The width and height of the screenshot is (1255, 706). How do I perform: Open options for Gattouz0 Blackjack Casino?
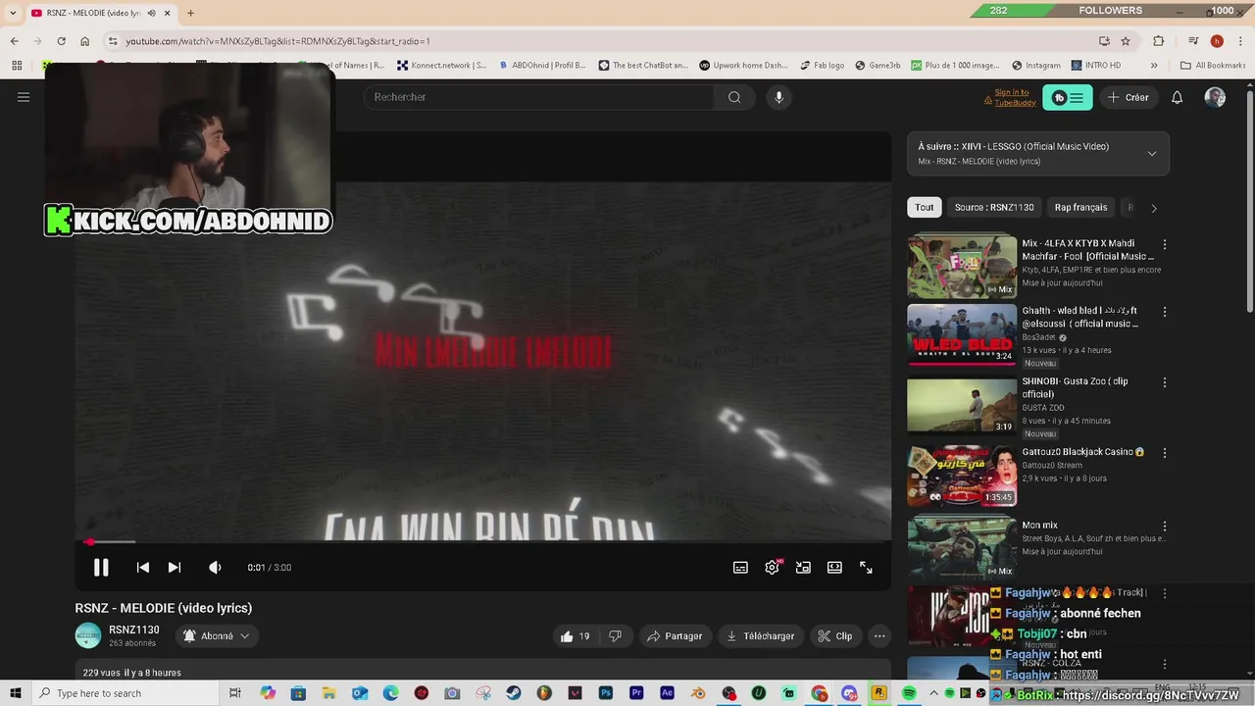tap(1165, 453)
